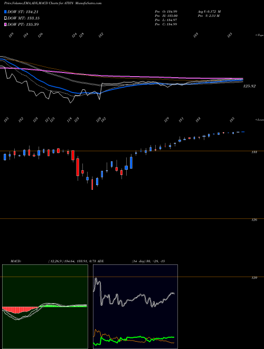Click the white DOW MT legend swatch
This screenshot has height=349, width=264.
click(x=5, y=18)
